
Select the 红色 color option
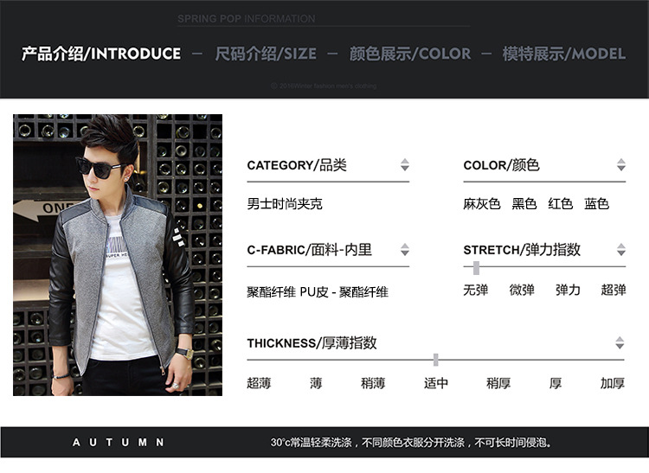(x=561, y=204)
